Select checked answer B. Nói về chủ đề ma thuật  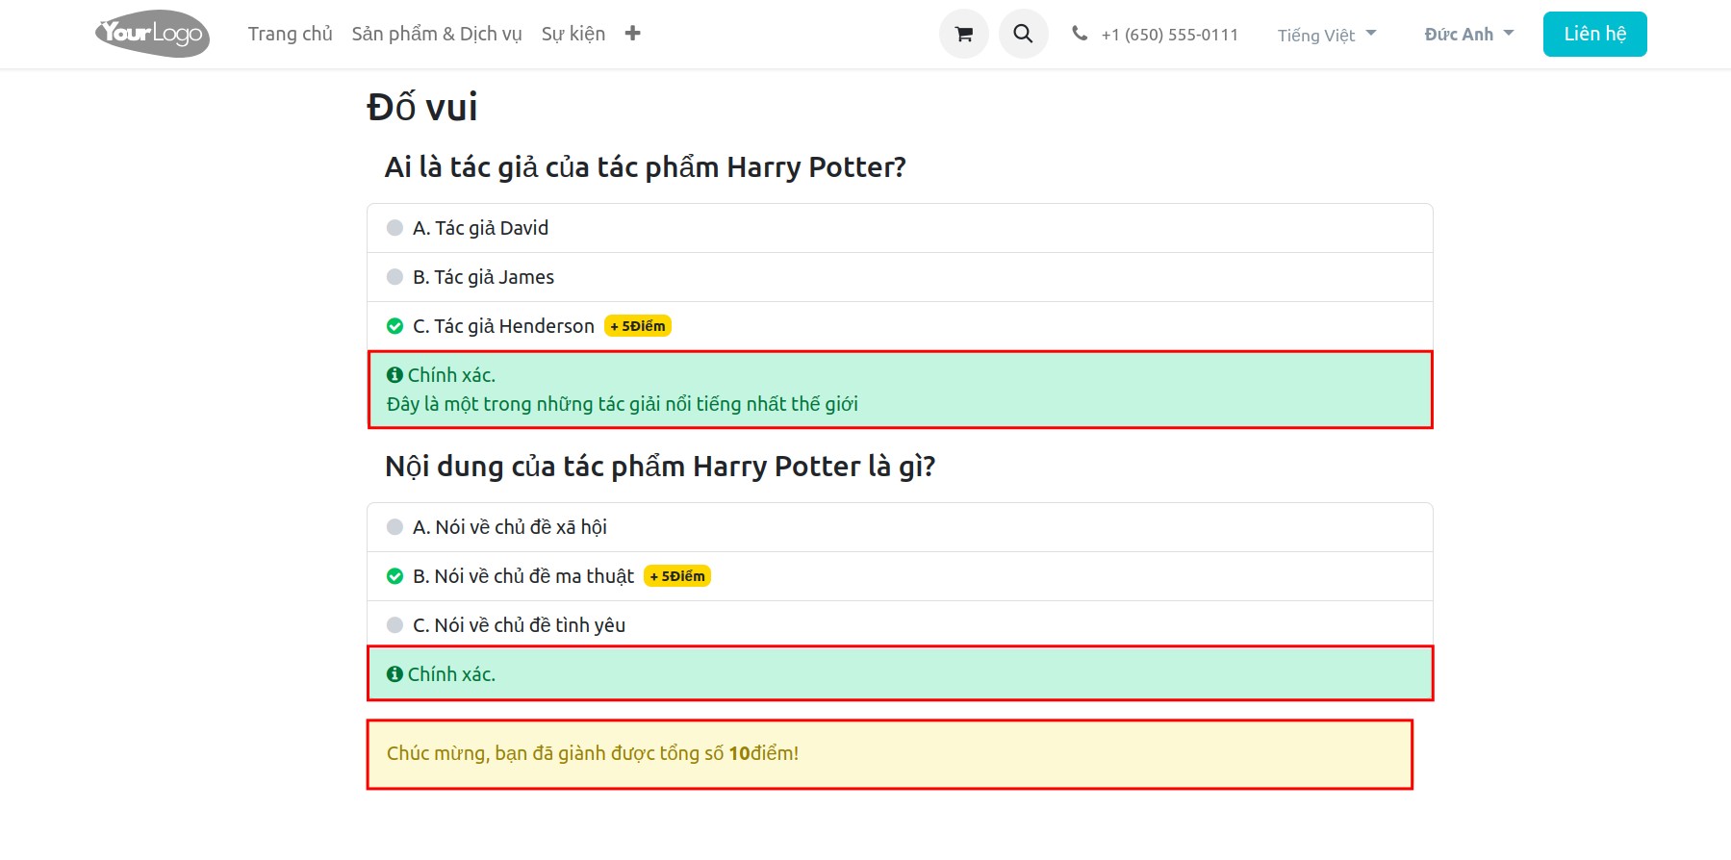click(x=900, y=576)
